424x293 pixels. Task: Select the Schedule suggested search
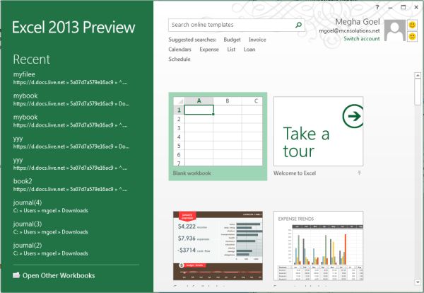(x=179, y=59)
